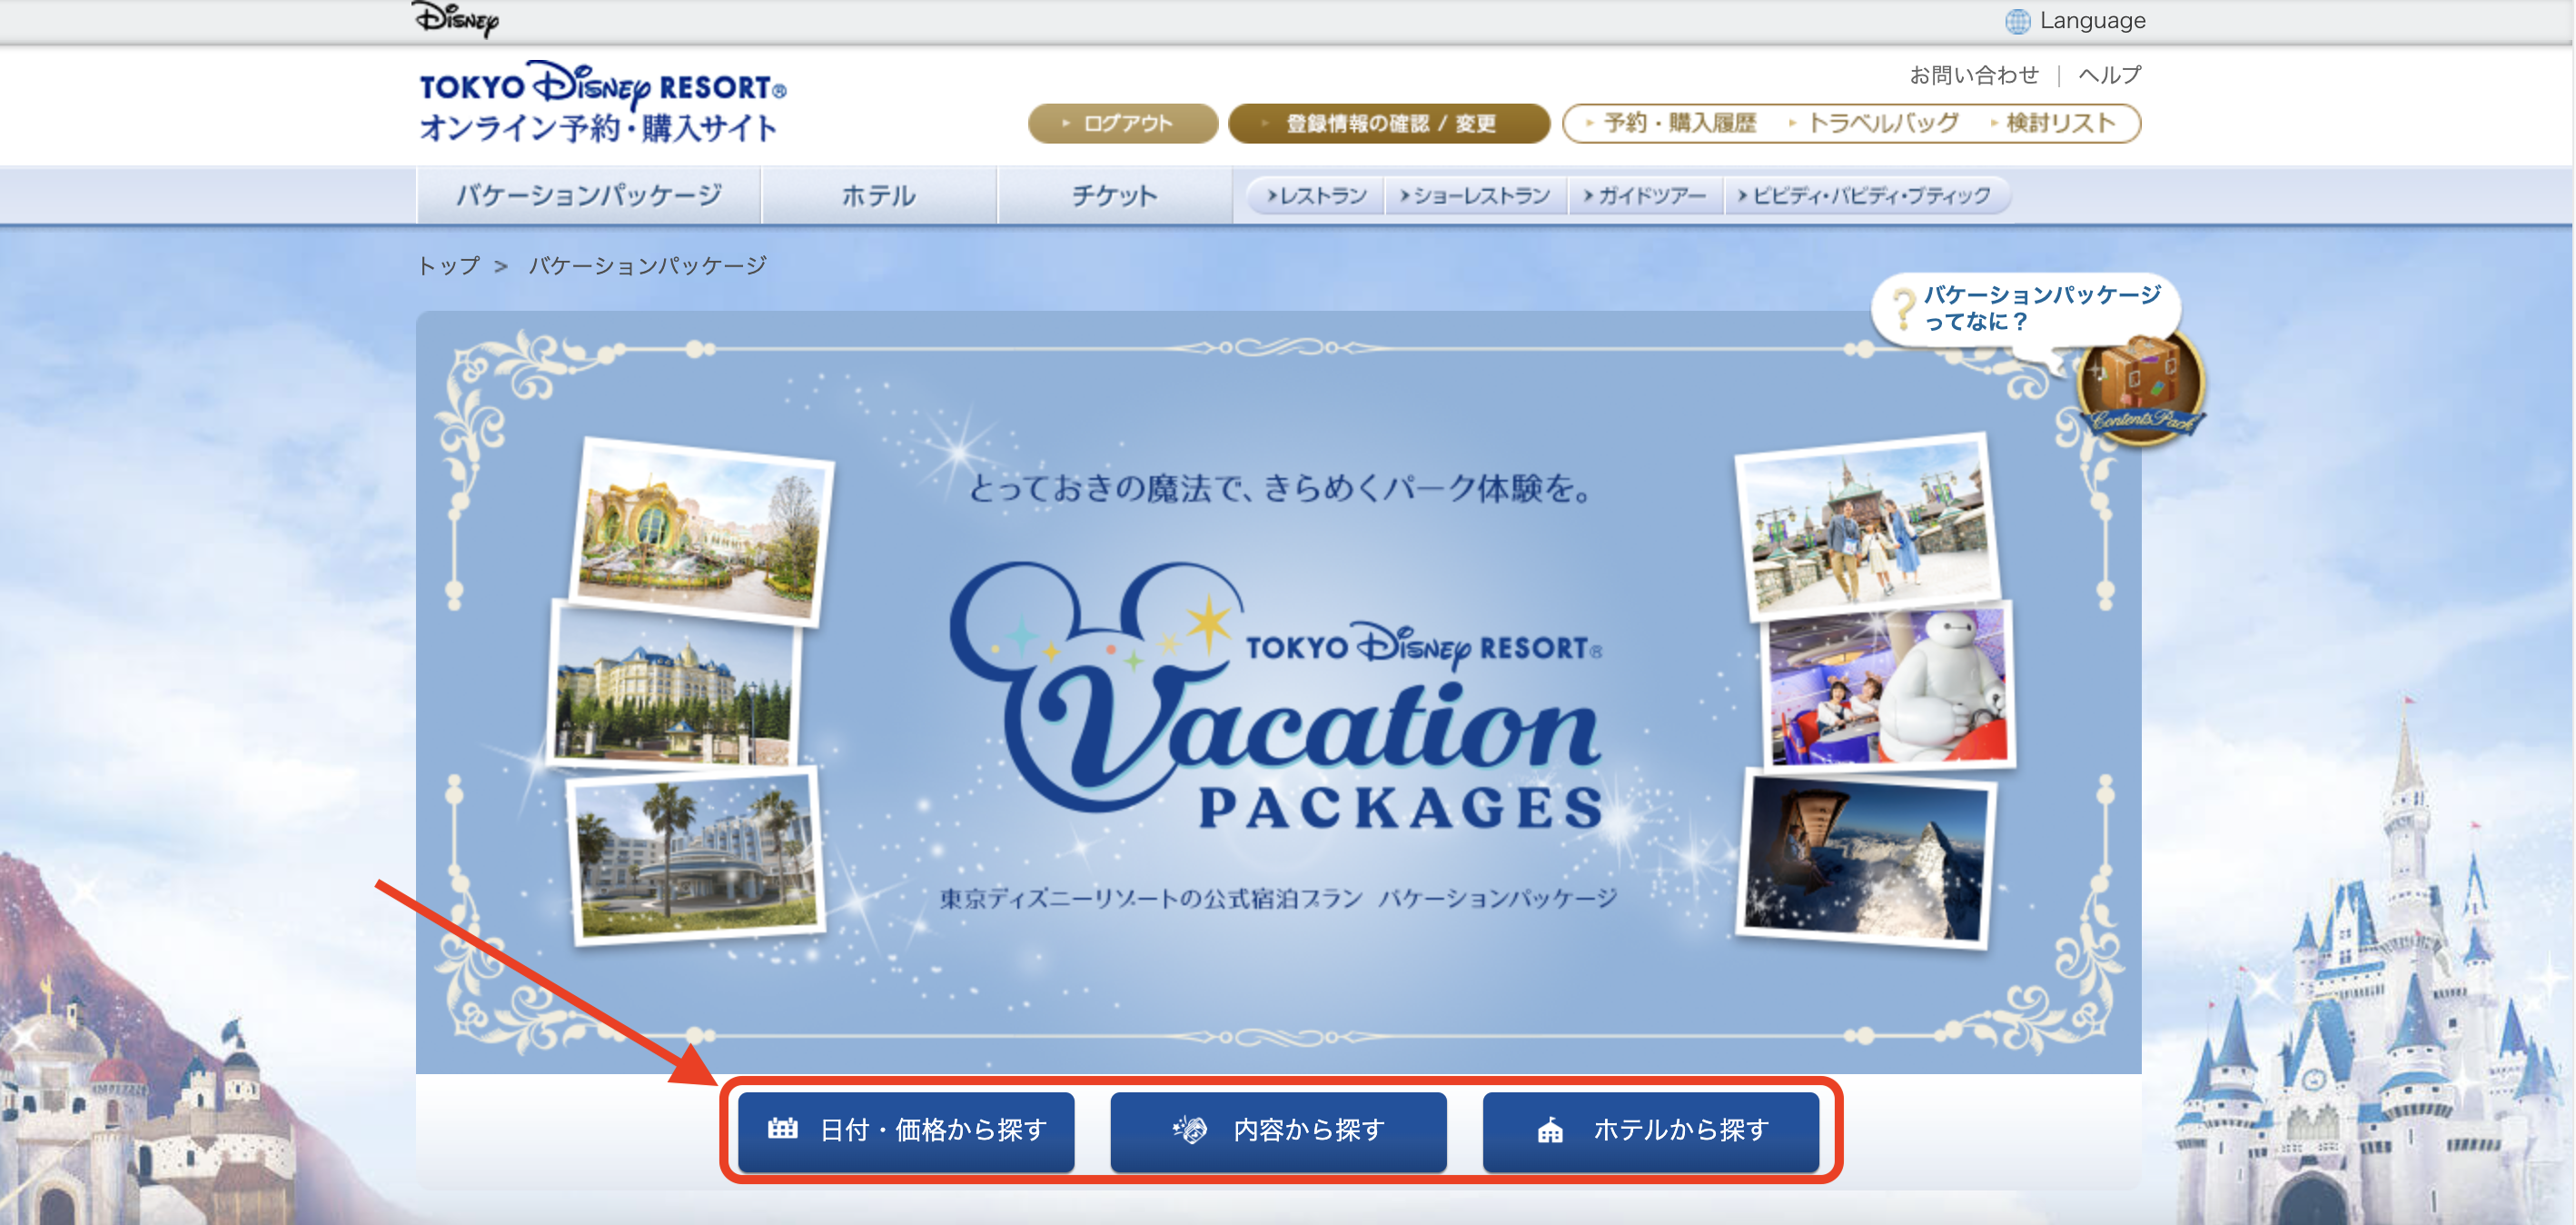
Task: Select the チケット navigation tab
Action: pos(1115,195)
